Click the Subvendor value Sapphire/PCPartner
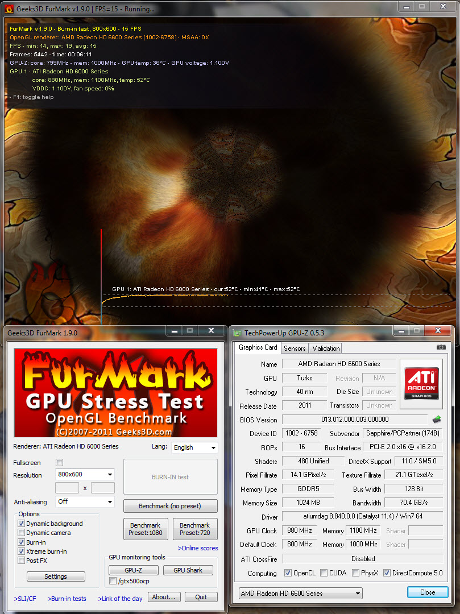Viewport: 460px width, 614px height. pos(403,433)
